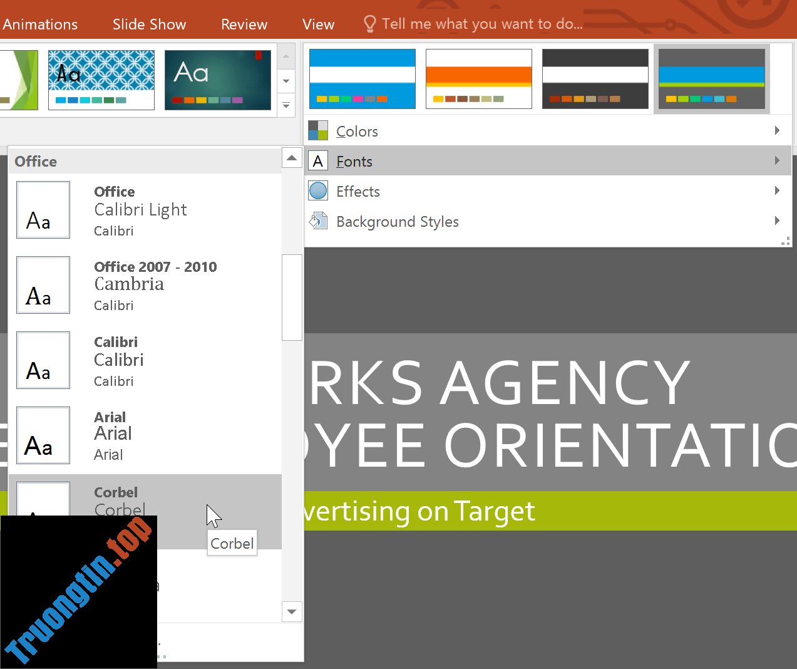Viewport: 797px width, 669px height.
Task: Click the Tell me lightbulb icon
Action: [x=369, y=23]
